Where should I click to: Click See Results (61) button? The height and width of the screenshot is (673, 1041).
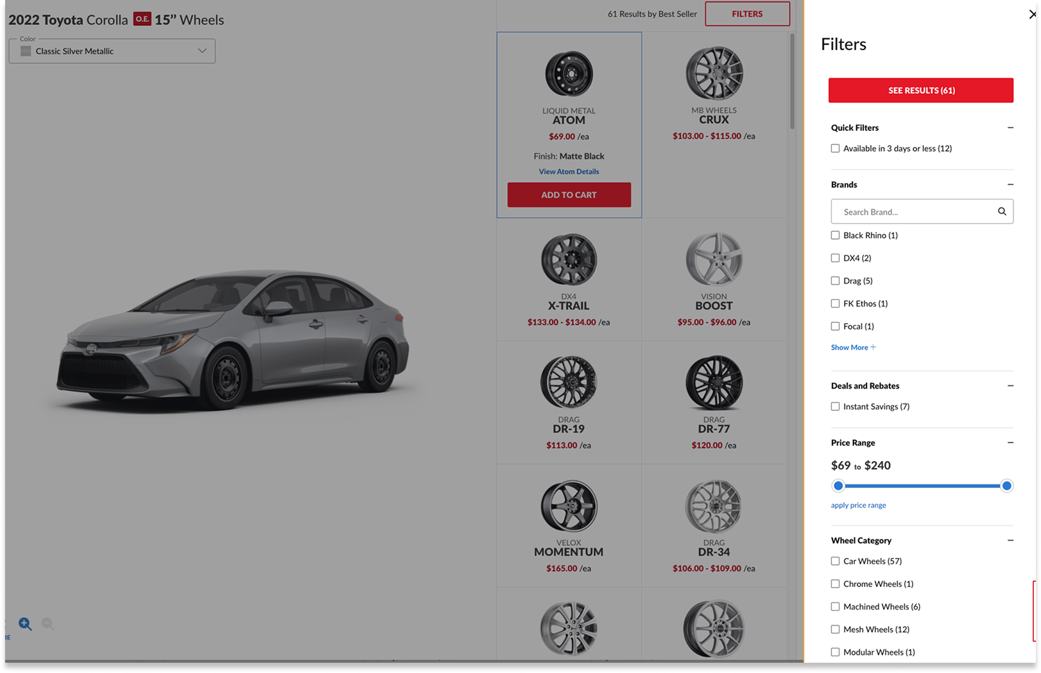click(920, 91)
